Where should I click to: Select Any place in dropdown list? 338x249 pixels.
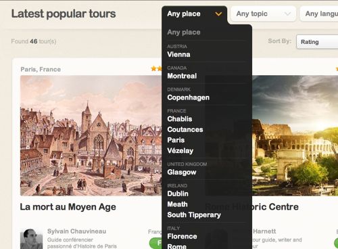pos(184,32)
